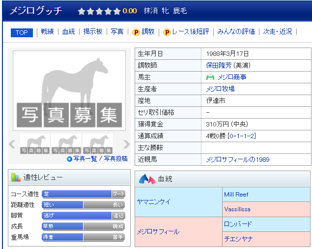The image size is (312, 249).
Task: Click the セリ取引価格 row label
Action: click(156, 113)
